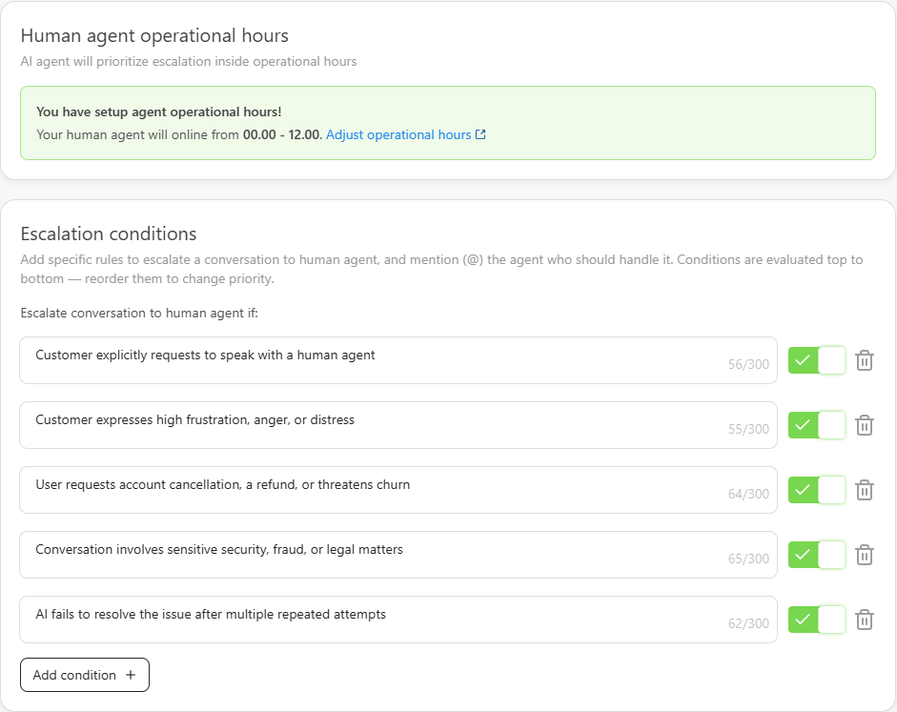Delete the 'Customer explicitly requests' condition
897x712 pixels.
(x=864, y=360)
